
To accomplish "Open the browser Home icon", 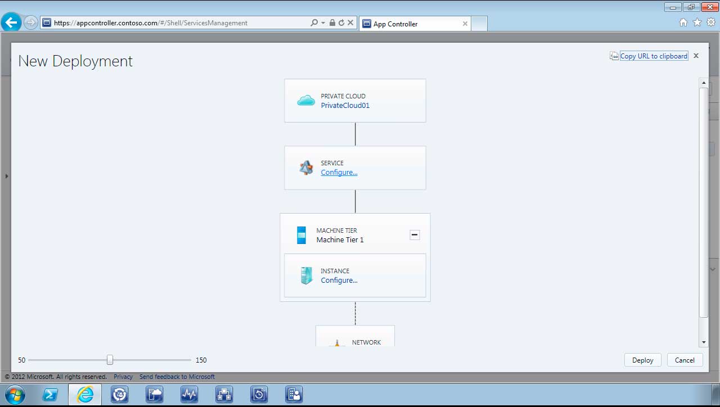I will (x=683, y=22).
